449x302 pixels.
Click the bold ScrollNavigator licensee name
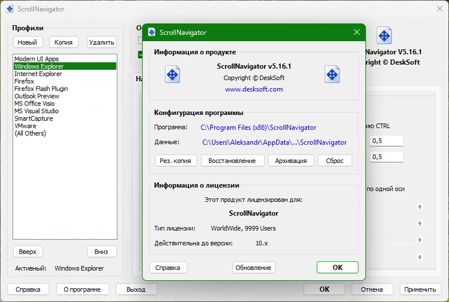coord(254,213)
